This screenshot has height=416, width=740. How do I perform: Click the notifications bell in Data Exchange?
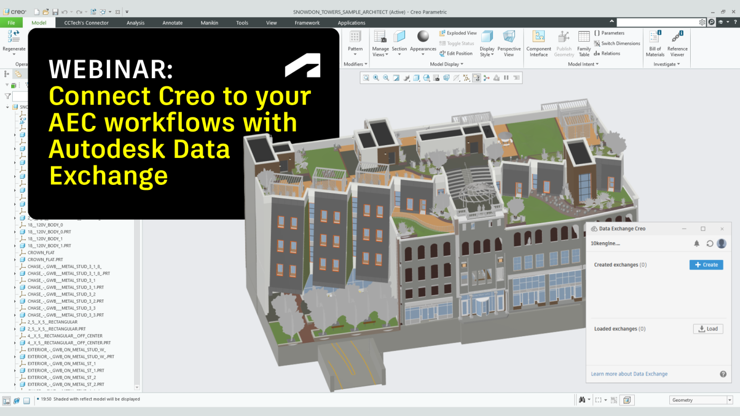point(697,244)
